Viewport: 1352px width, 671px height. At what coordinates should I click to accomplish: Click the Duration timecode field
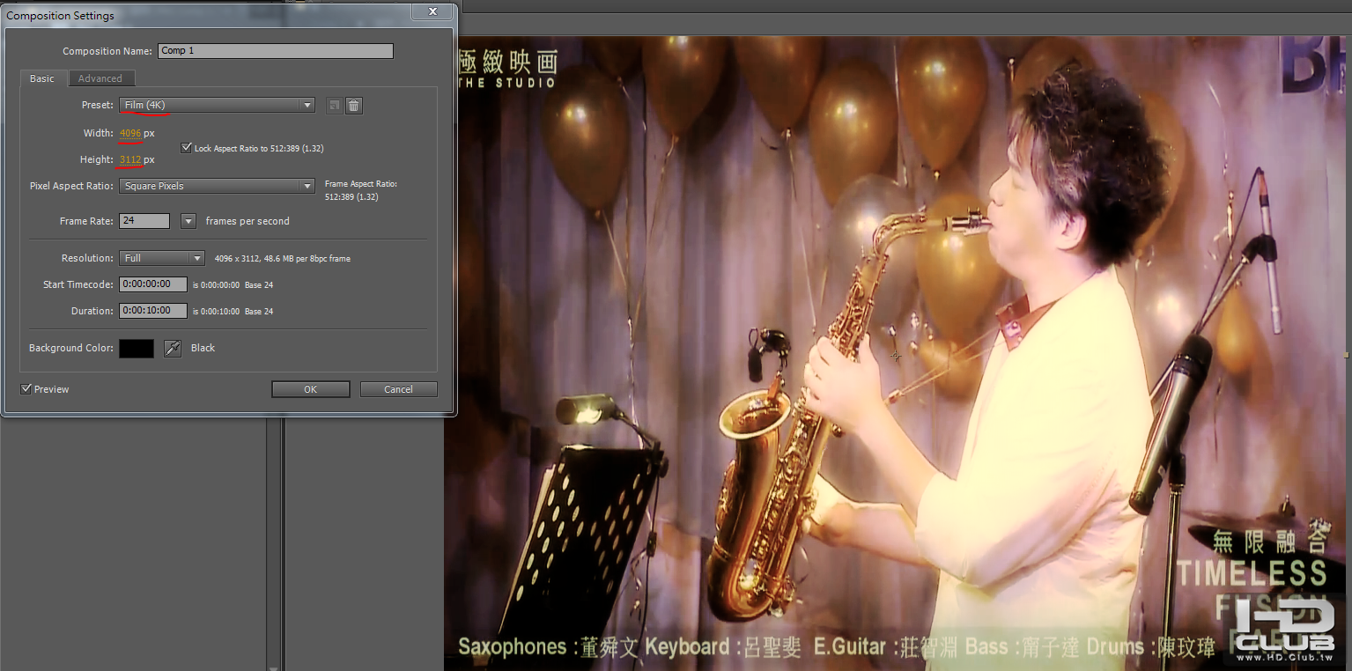point(153,311)
